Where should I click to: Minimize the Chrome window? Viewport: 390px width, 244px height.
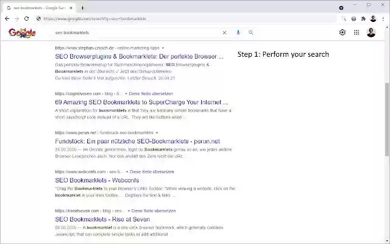pos(355,4)
